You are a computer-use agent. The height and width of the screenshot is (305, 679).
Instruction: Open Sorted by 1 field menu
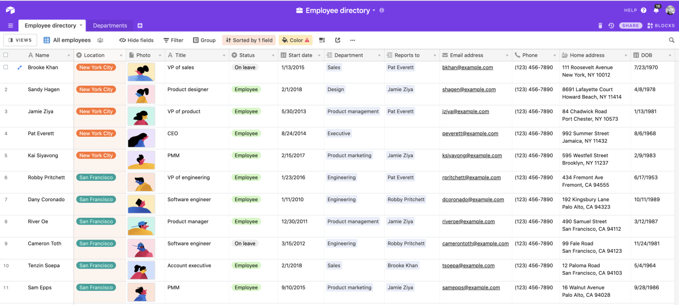pyautogui.click(x=249, y=40)
